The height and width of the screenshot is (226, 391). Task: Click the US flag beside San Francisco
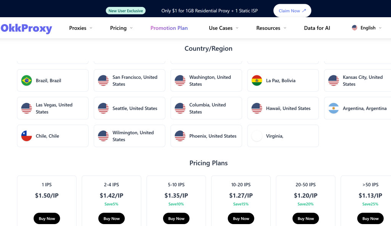click(x=103, y=81)
